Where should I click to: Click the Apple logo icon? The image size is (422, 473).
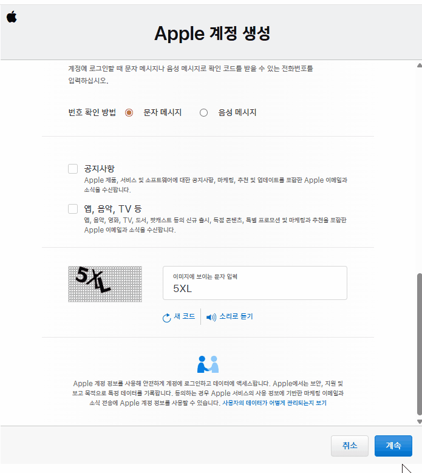coord(12,16)
